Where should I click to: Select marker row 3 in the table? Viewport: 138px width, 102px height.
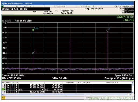(x=67, y=89)
